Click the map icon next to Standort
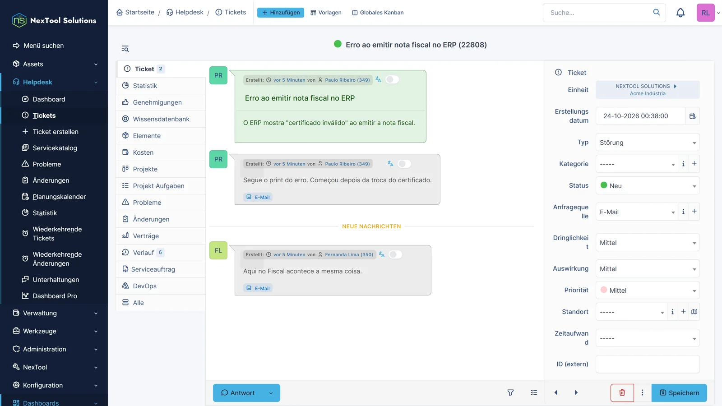 pos(694,312)
